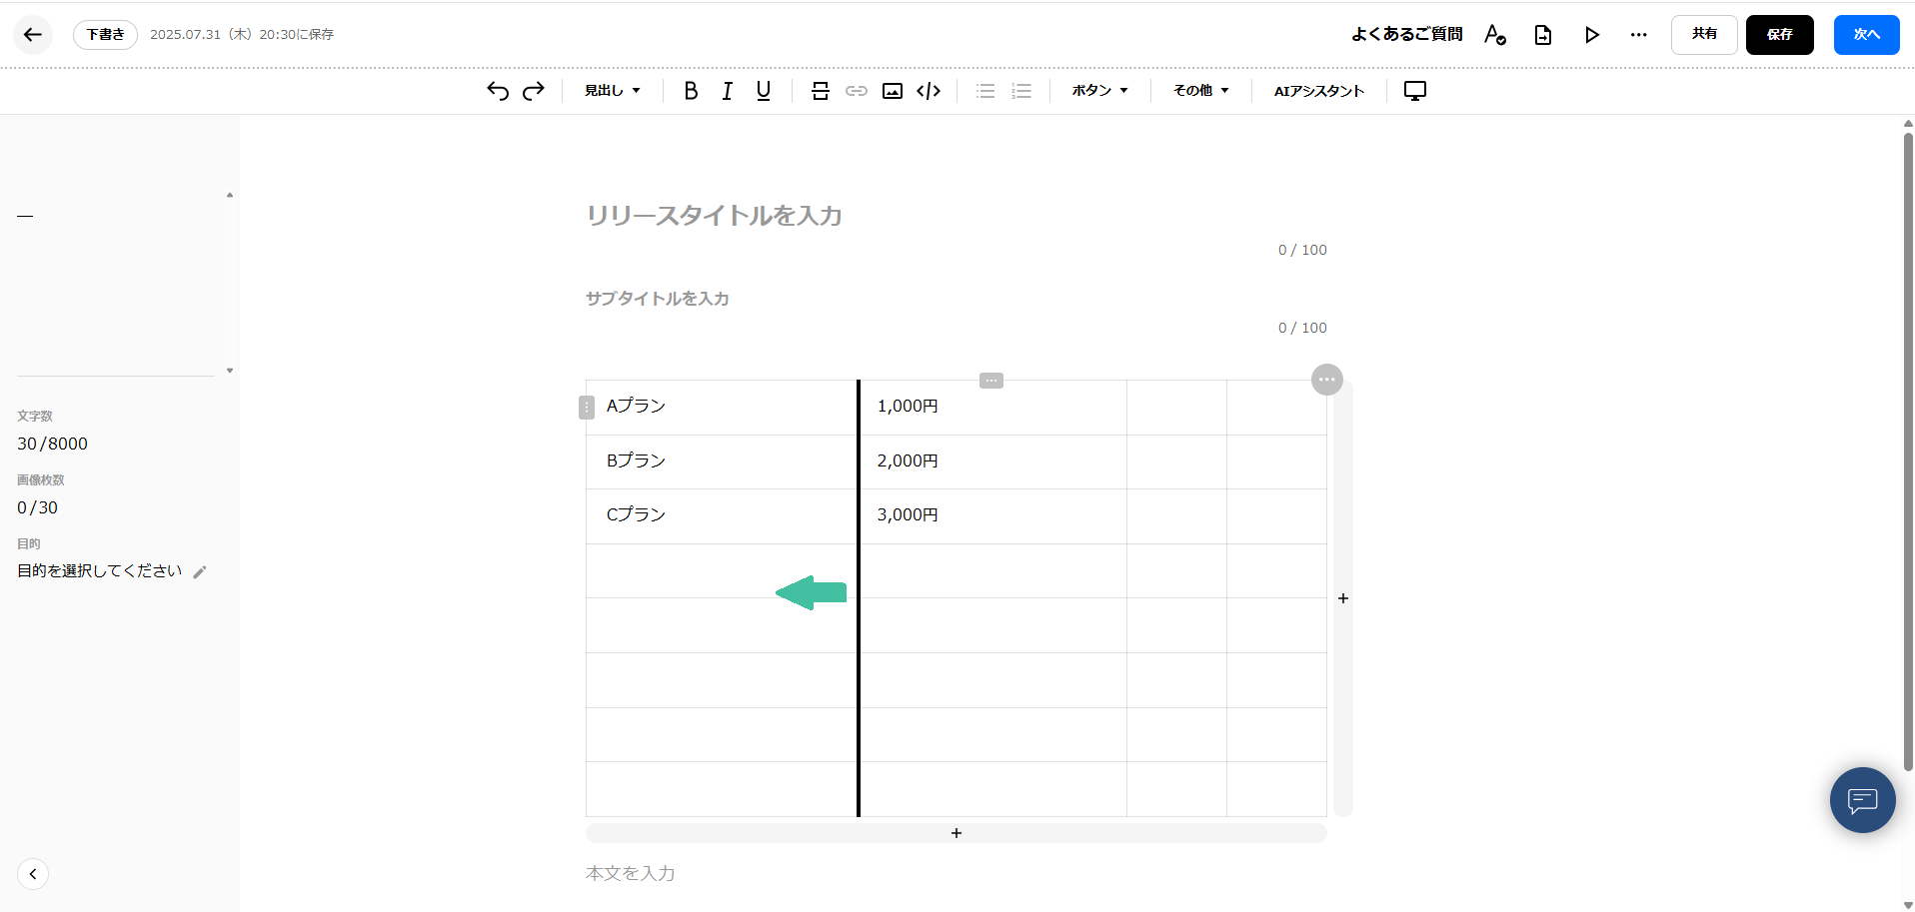The width and height of the screenshot is (1915, 912).
Task: Click the play preview icon in the header
Action: 1591,34
